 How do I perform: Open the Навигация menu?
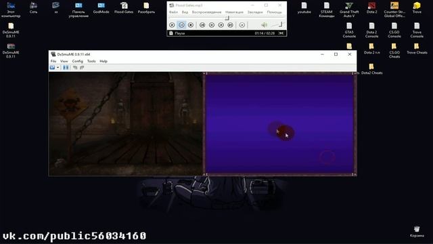[x=234, y=12]
